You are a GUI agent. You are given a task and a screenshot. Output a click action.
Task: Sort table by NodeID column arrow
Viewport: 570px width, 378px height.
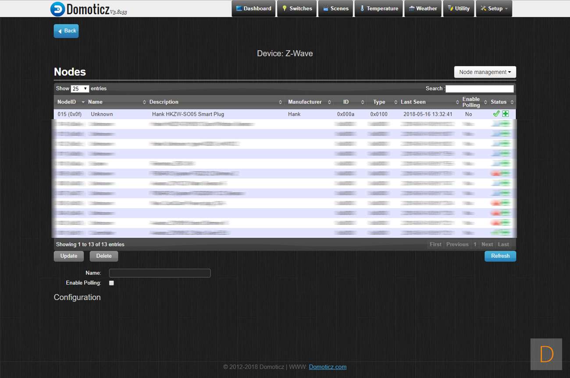point(83,102)
